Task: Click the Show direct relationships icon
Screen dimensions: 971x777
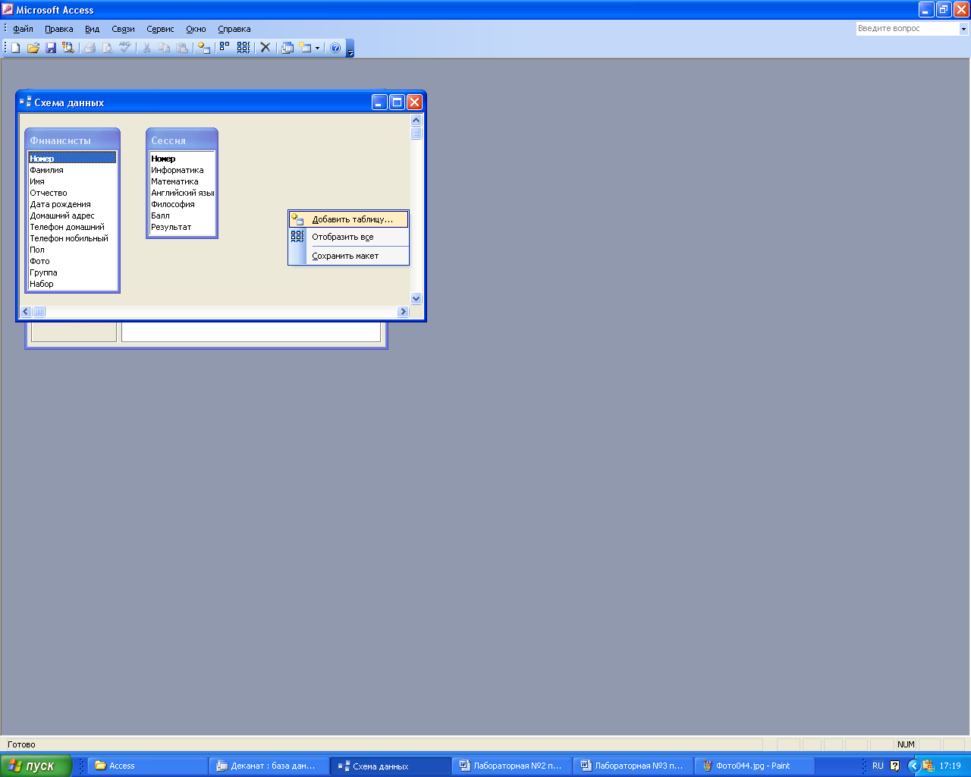Action: (225, 48)
